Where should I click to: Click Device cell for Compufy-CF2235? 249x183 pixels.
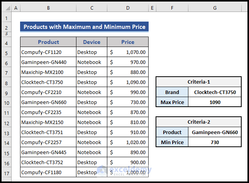pos(92,112)
